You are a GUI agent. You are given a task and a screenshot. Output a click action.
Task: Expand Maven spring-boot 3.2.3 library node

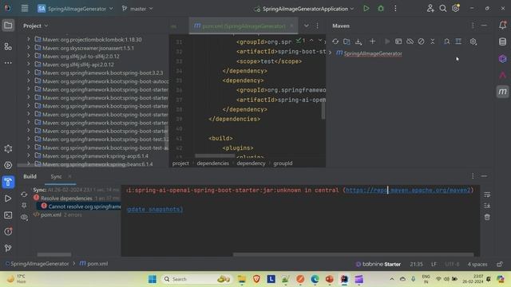point(29,73)
